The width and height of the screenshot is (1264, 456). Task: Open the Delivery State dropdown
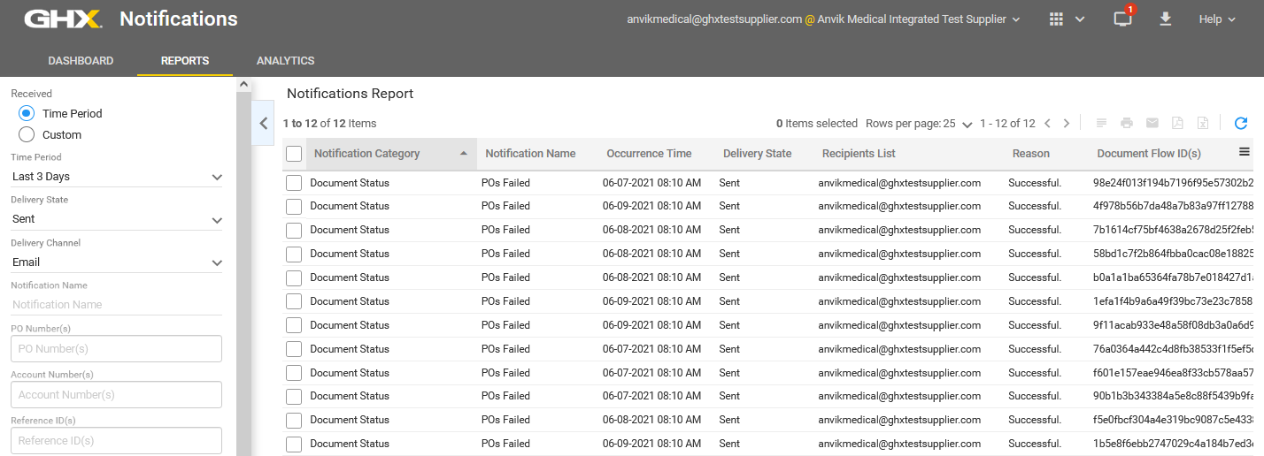coord(116,219)
